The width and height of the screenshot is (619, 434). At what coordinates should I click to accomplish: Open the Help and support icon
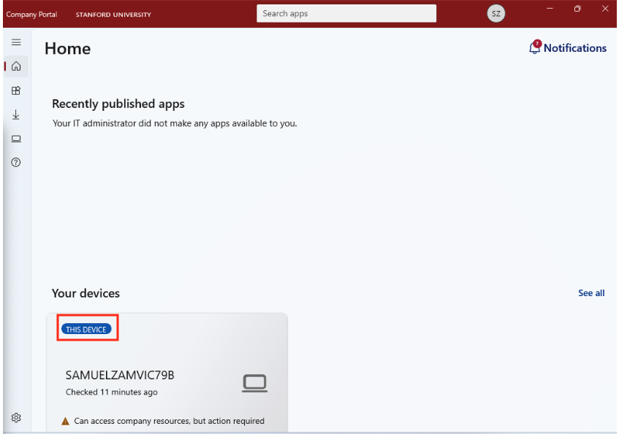15,162
